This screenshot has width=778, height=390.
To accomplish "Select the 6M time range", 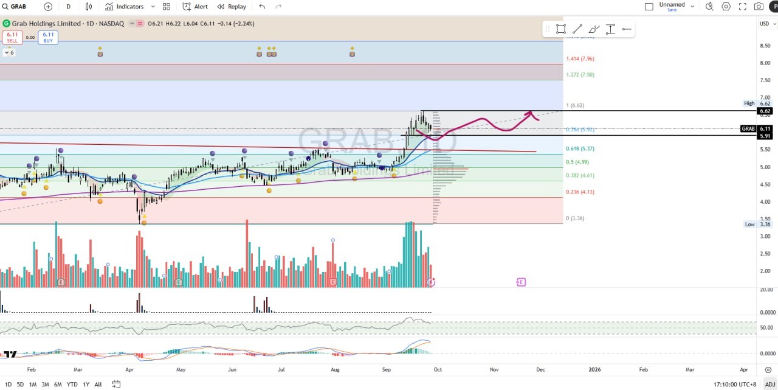I will [x=58, y=384].
